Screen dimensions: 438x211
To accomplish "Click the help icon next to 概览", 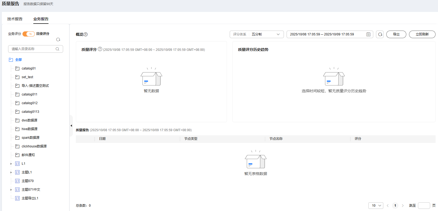I will pyautogui.click(x=86, y=34).
